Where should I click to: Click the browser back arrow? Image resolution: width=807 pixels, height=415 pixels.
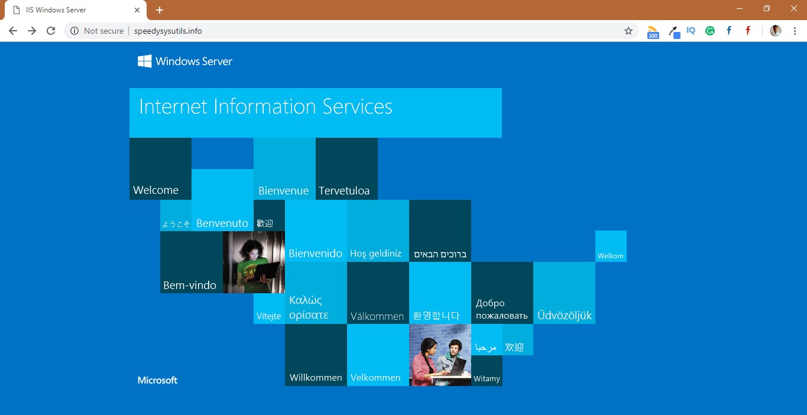(13, 31)
